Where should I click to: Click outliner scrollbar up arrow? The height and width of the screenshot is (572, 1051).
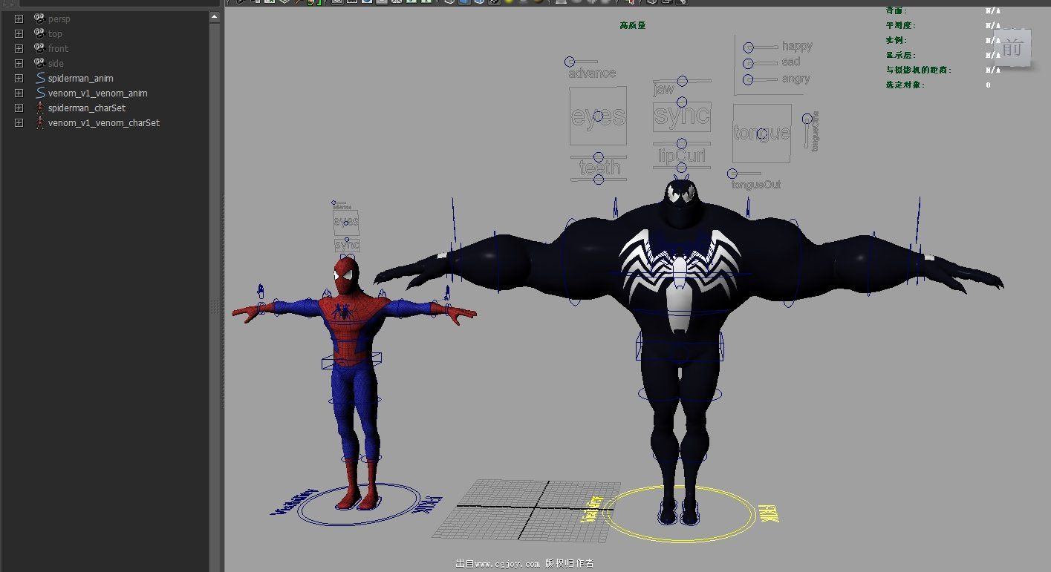[x=215, y=17]
